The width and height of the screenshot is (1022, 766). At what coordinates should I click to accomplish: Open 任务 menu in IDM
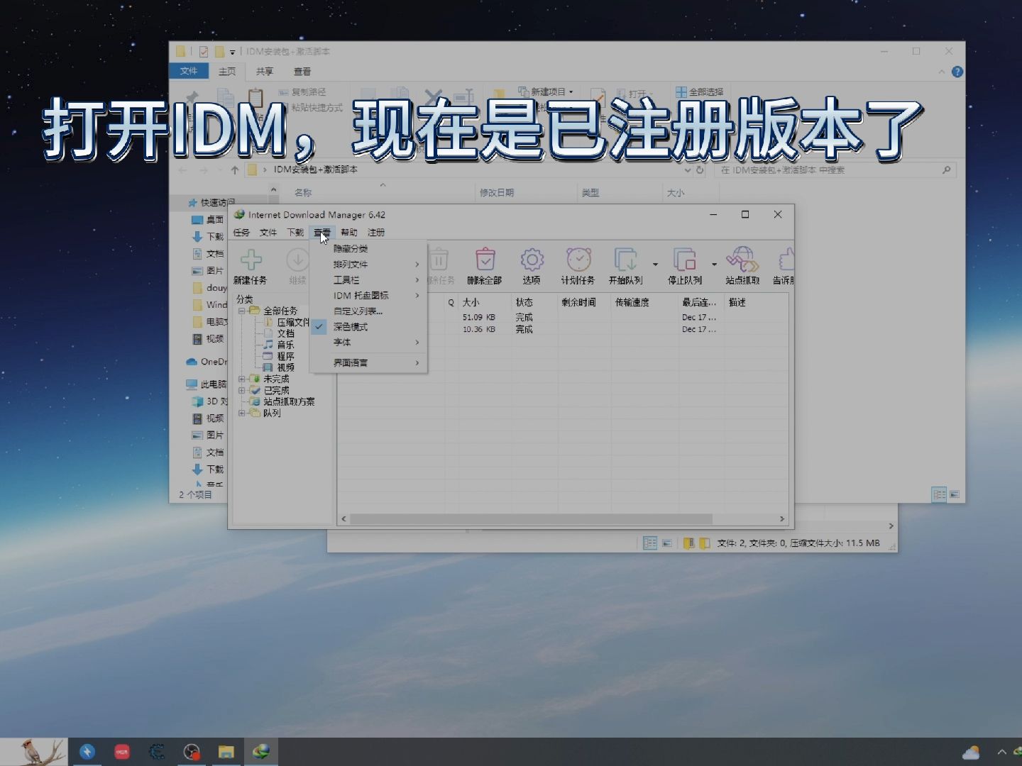[242, 233]
